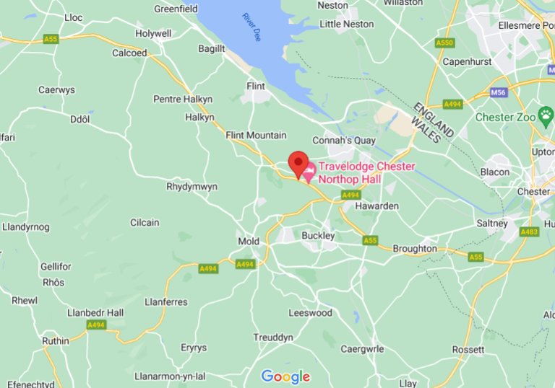Click the A55 shield near Lloc
Viewport: 555px width, 388px height.
click(51, 39)
